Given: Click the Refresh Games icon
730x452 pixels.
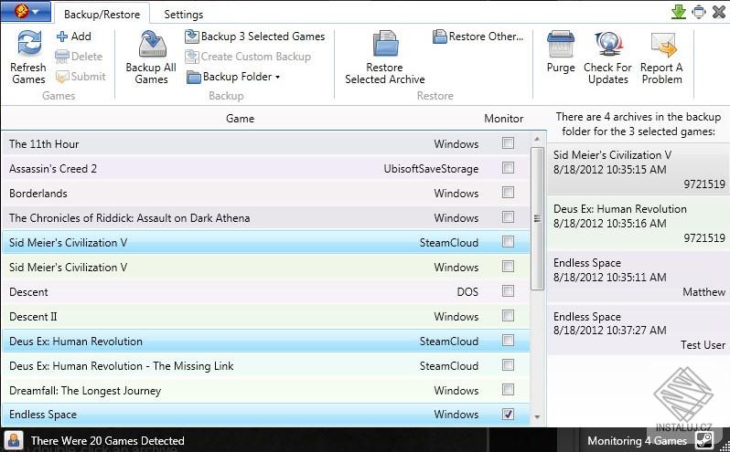Looking at the screenshot, I should 29,44.
